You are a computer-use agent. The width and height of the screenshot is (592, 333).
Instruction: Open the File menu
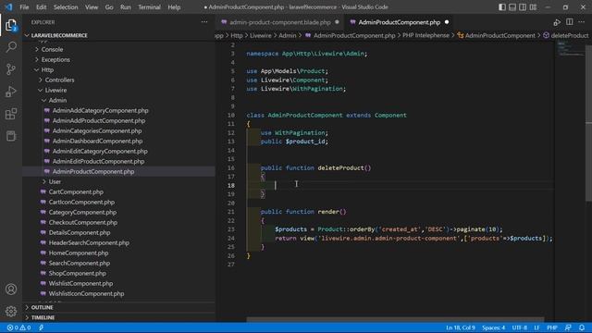coord(24,7)
